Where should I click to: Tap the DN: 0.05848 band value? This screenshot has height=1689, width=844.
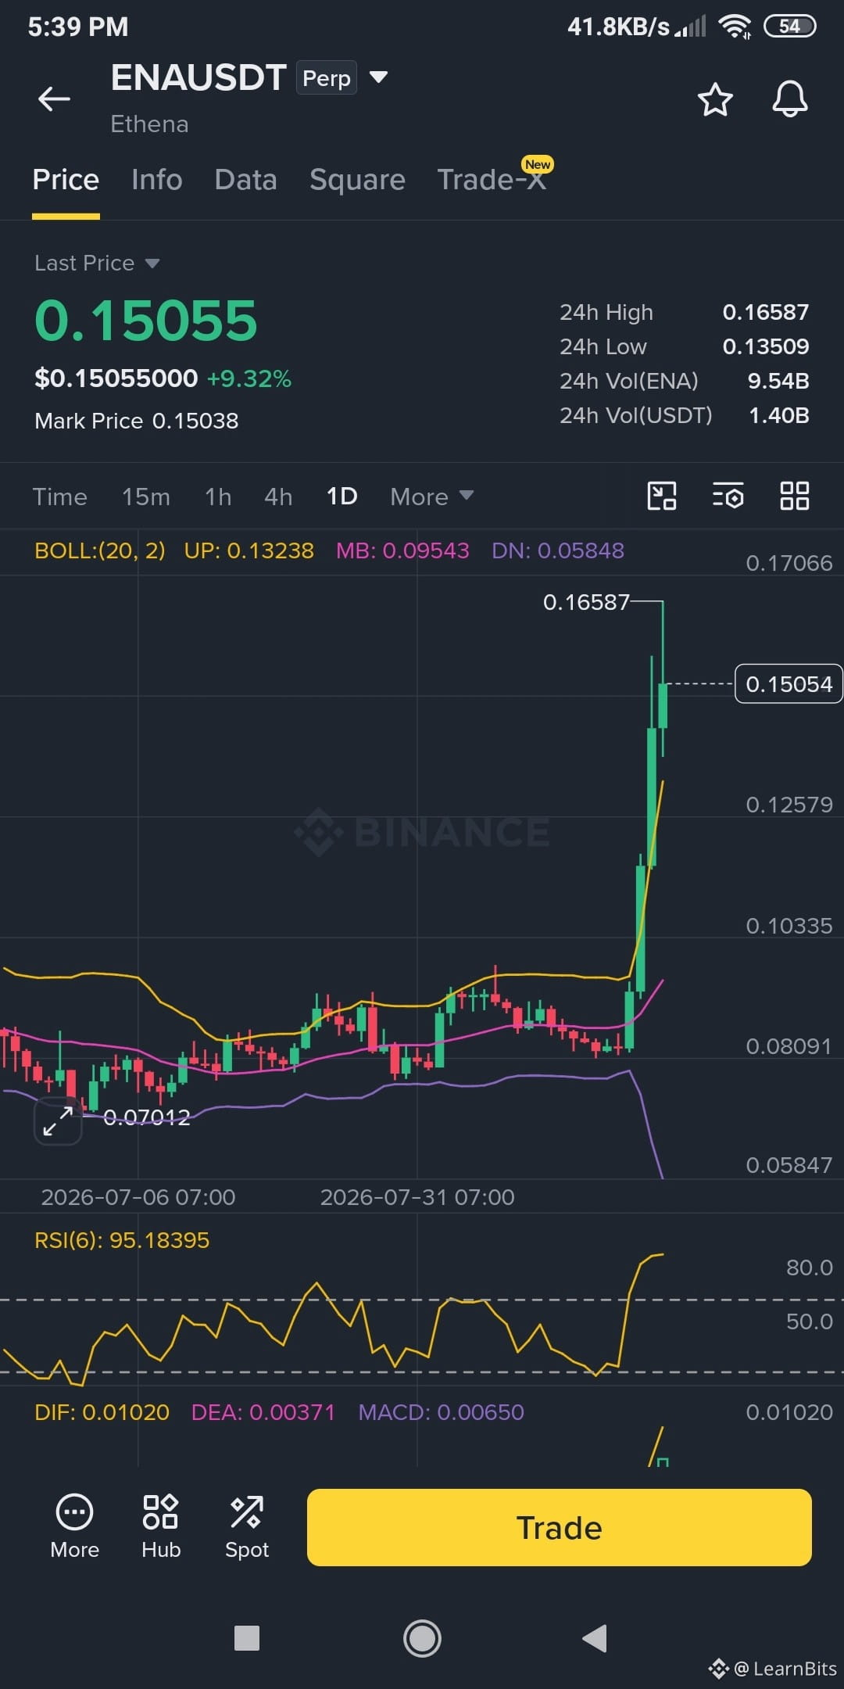[x=558, y=550]
